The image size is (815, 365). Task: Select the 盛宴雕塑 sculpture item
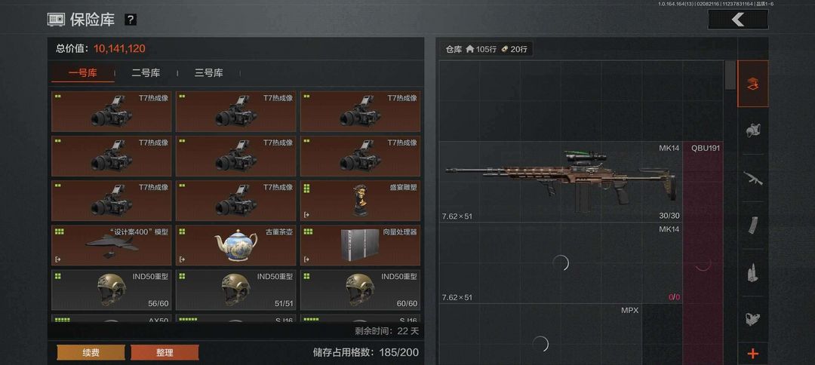pyautogui.click(x=360, y=201)
